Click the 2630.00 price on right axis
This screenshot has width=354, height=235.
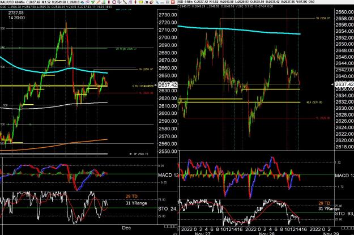(344, 108)
